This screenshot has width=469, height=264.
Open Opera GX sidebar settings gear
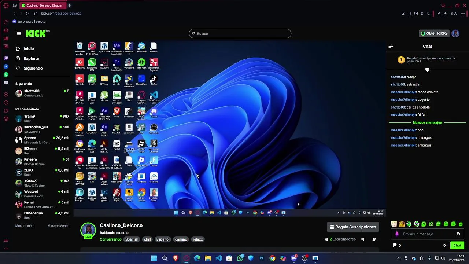6,119
